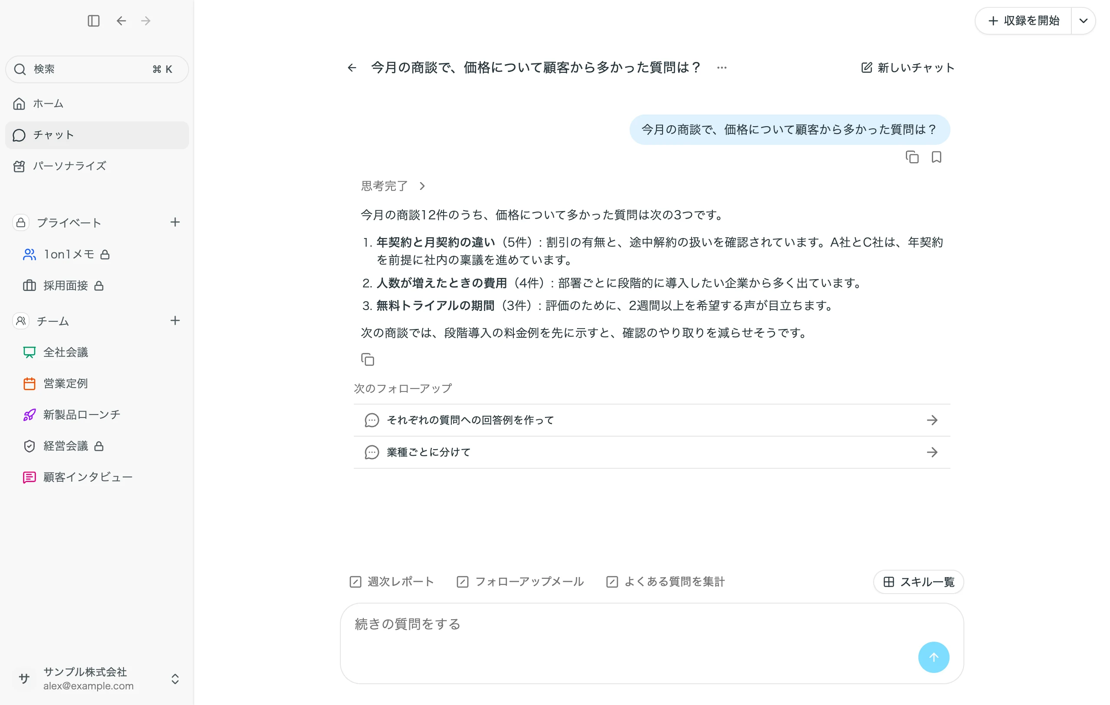Bookmark the user's question message
The height and width of the screenshot is (705, 1110).
coord(936,157)
